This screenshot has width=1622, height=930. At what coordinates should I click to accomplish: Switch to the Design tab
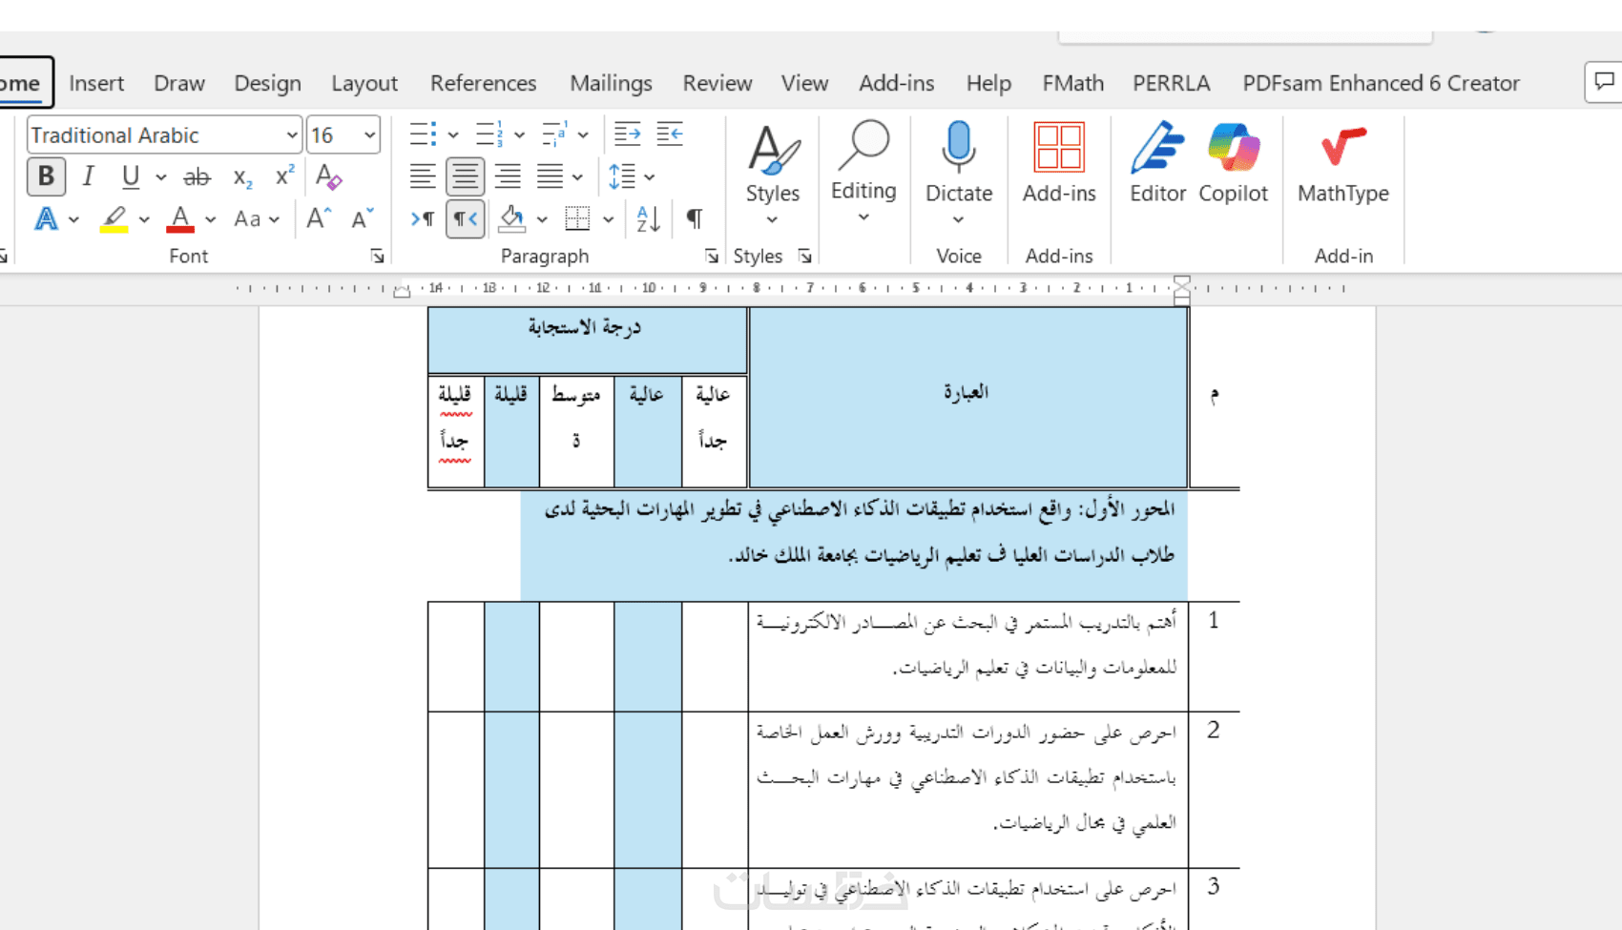pyautogui.click(x=268, y=83)
